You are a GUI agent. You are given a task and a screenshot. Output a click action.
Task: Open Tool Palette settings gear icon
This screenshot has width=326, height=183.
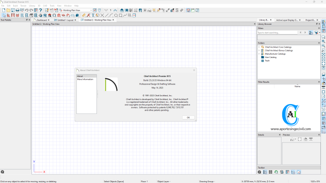2,172
